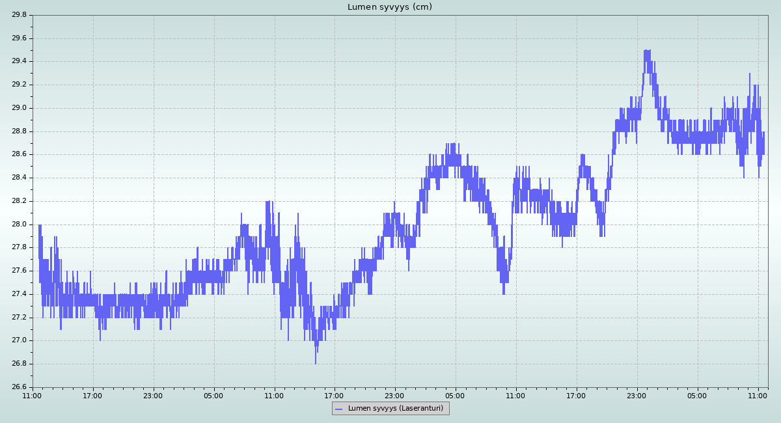Click the blue line swatch in the legend
Viewport: 781px width, 423px height.
(339, 409)
